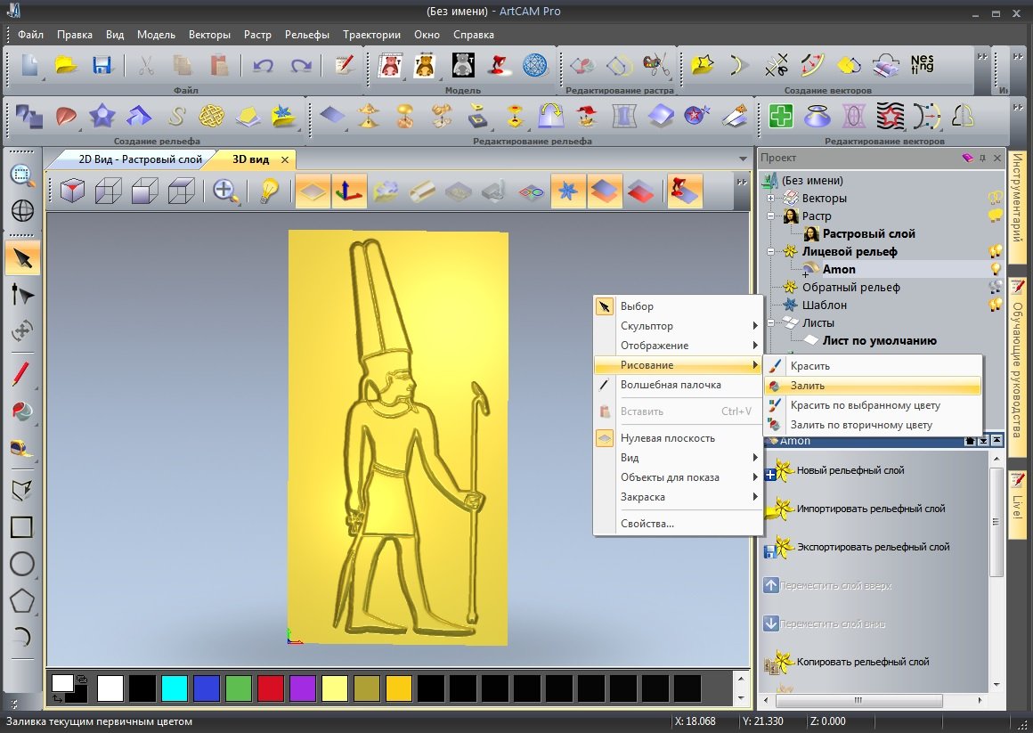The height and width of the screenshot is (733, 1033).
Task: Choose Залить from the drawing submenu
Action: click(808, 386)
